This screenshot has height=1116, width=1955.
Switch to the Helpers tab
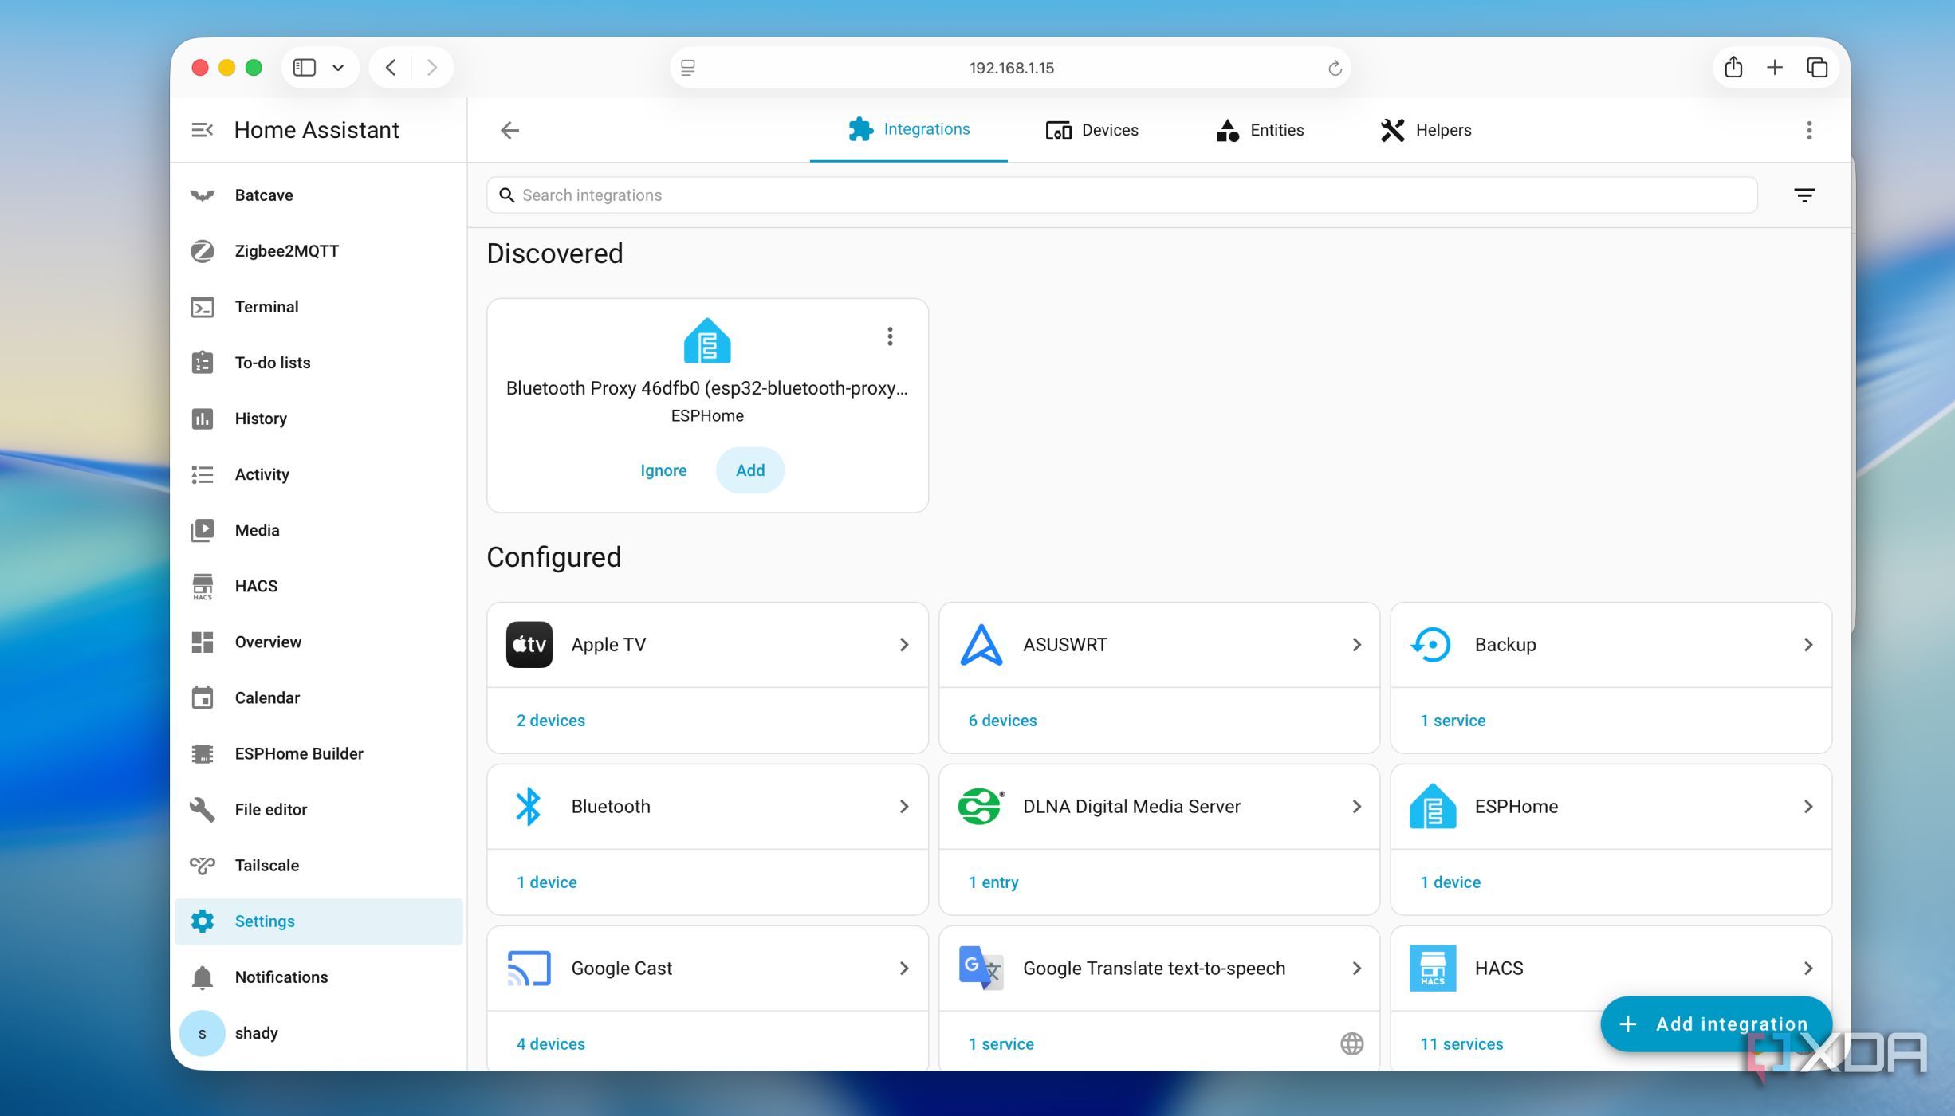(x=1426, y=130)
